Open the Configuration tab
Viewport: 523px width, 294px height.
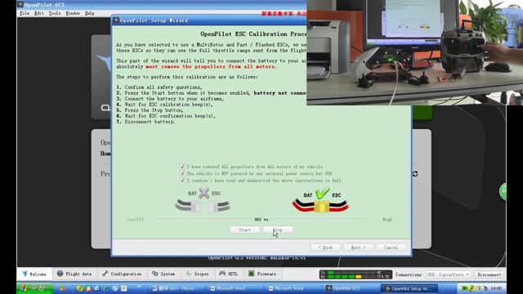122,274
